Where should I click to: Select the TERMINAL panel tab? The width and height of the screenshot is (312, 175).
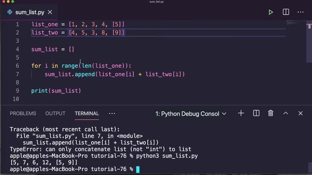87,113
